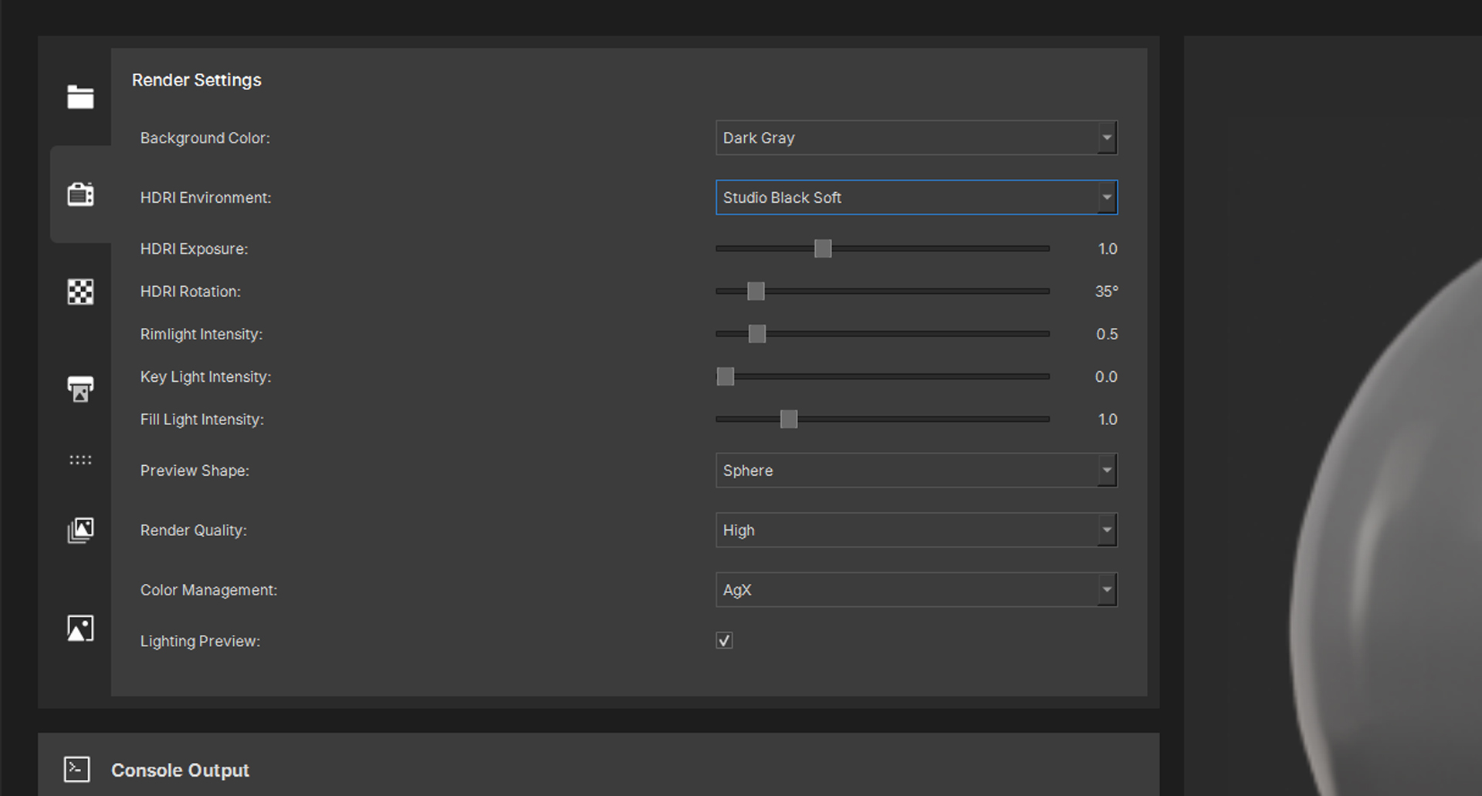
Task: Click the Rimlight Intensity label
Action: (201, 334)
